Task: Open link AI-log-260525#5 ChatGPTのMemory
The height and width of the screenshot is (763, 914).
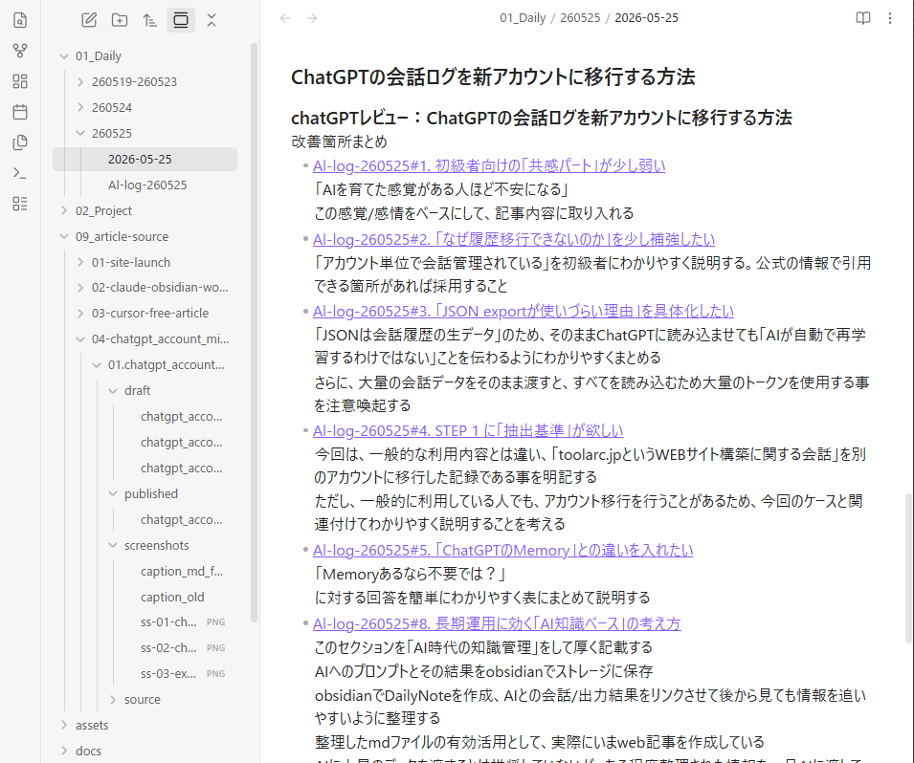Action: tap(503, 551)
